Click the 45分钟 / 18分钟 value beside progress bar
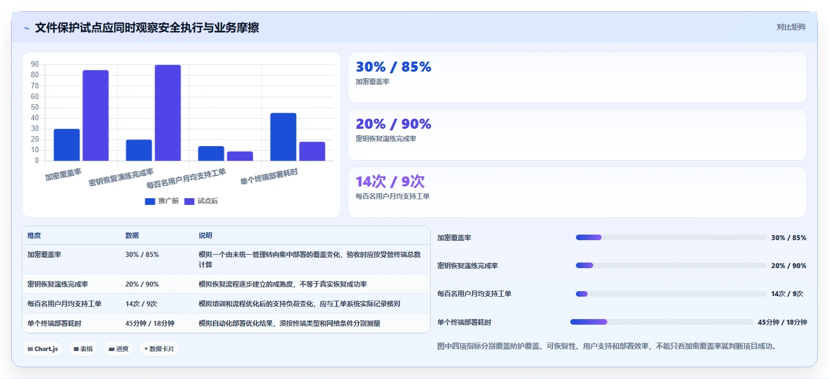 [782, 322]
